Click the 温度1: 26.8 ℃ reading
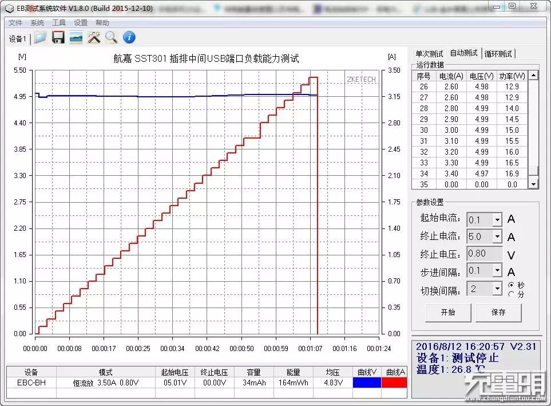The width and height of the screenshot is (551, 406). click(450, 369)
